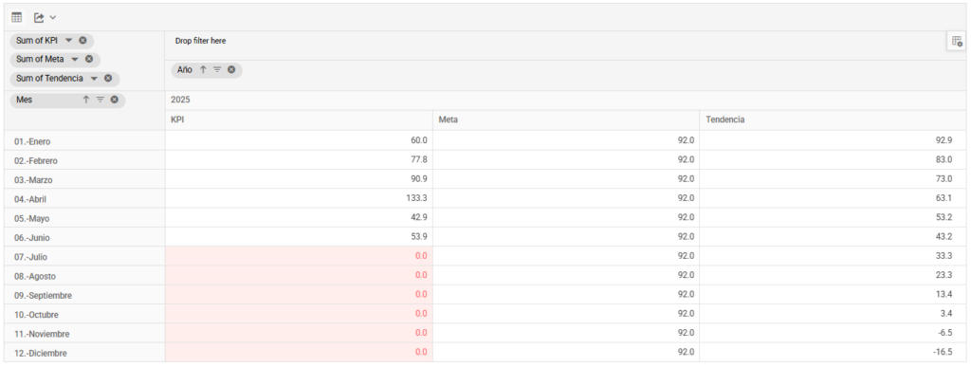The image size is (971, 367).
Task: Open the Año filter icon
Action: pyautogui.click(x=217, y=70)
